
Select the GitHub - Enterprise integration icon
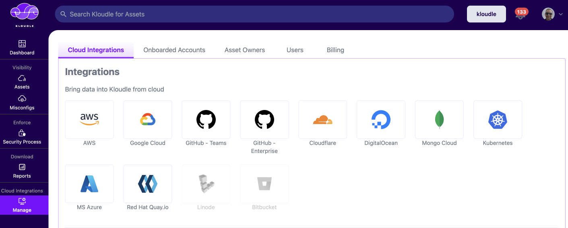(x=264, y=120)
